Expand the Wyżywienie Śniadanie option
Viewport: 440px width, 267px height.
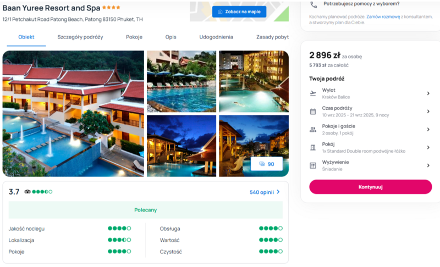click(370, 165)
